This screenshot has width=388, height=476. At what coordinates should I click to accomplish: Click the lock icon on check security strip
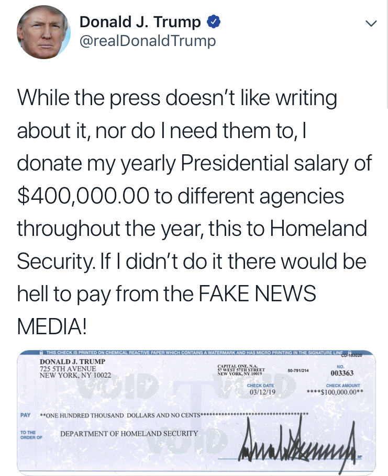42,354
